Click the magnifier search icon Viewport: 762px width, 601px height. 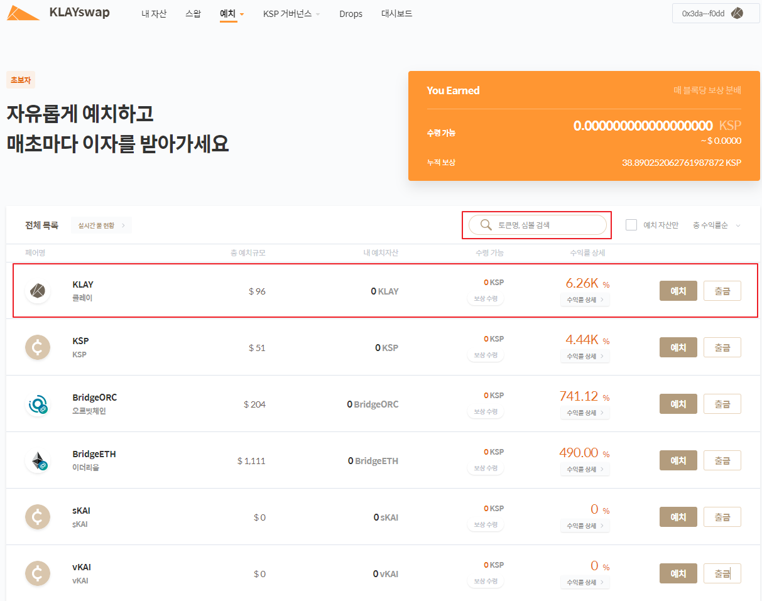486,225
